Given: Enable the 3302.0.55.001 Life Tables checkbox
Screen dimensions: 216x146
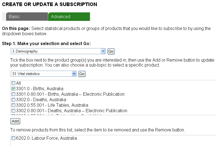Looking at the screenshot, I should [14, 105].
